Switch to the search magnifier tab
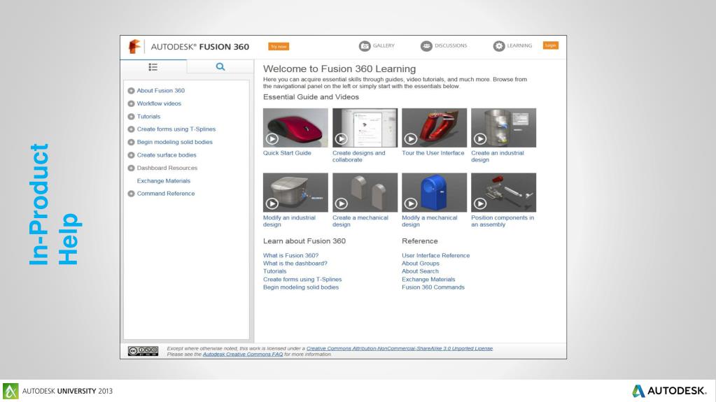This screenshot has width=716, height=402. coord(220,66)
